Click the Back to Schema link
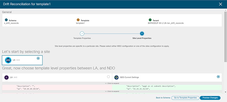The width and height of the screenshot is (227, 102). coord(163,98)
